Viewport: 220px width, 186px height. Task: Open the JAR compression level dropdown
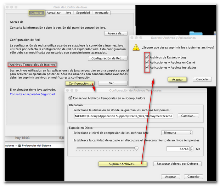pyautogui.click(x=176, y=133)
